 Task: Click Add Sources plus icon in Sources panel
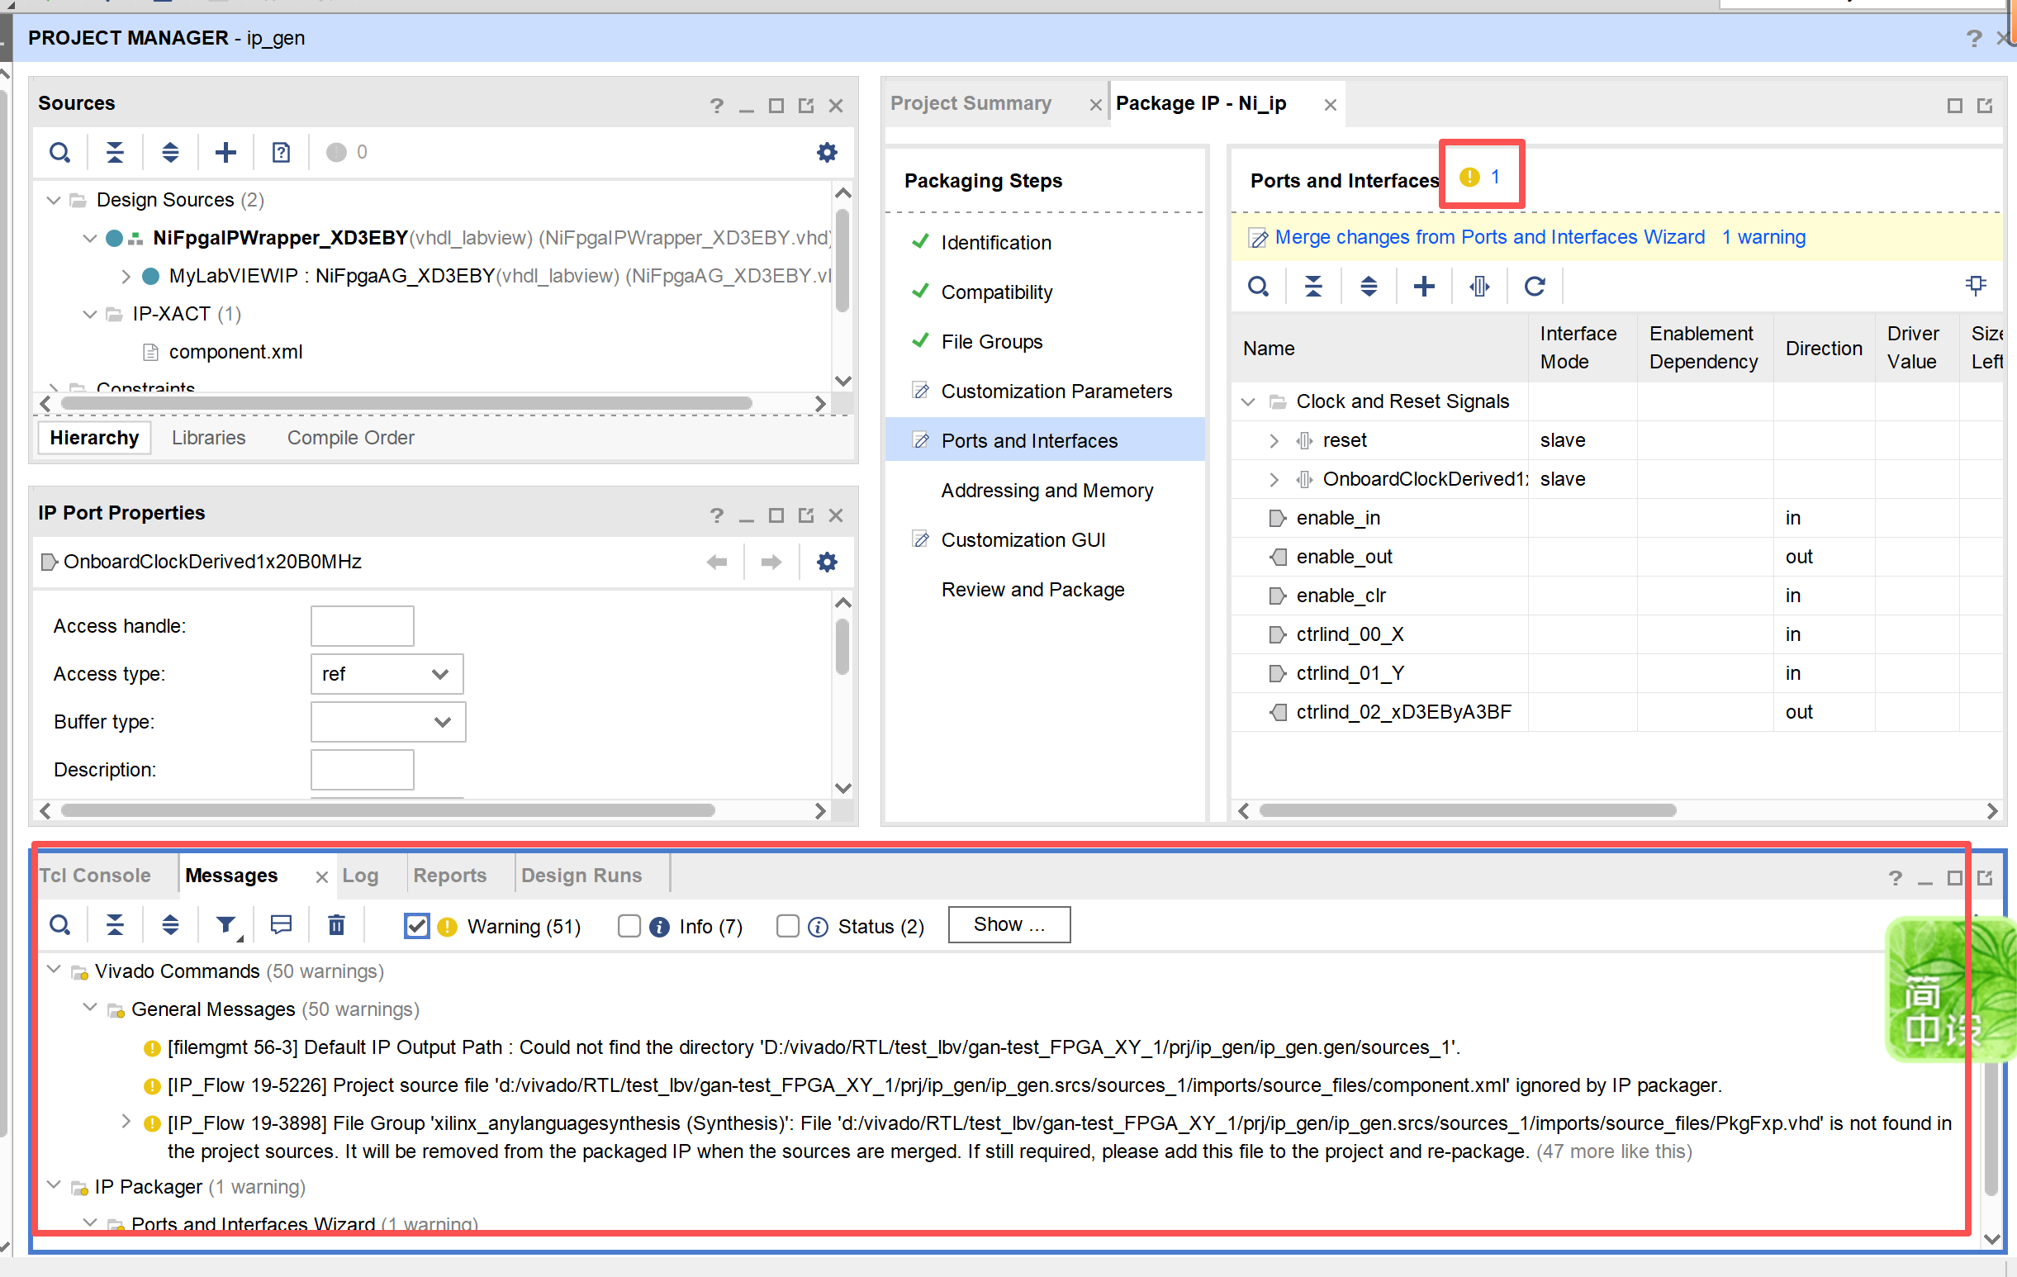pyautogui.click(x=225, y=153)
